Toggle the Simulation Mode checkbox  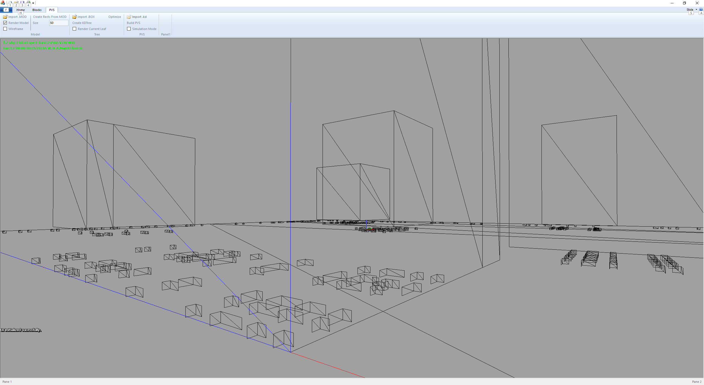point(129,29)
